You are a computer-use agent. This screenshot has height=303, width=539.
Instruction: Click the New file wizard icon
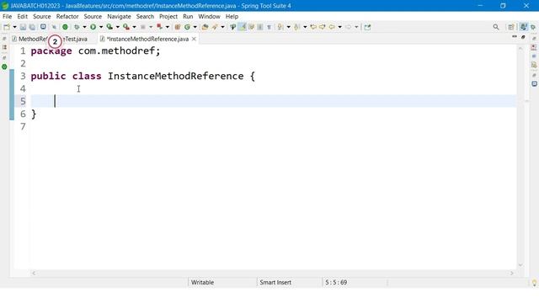(x=7, y=27)
